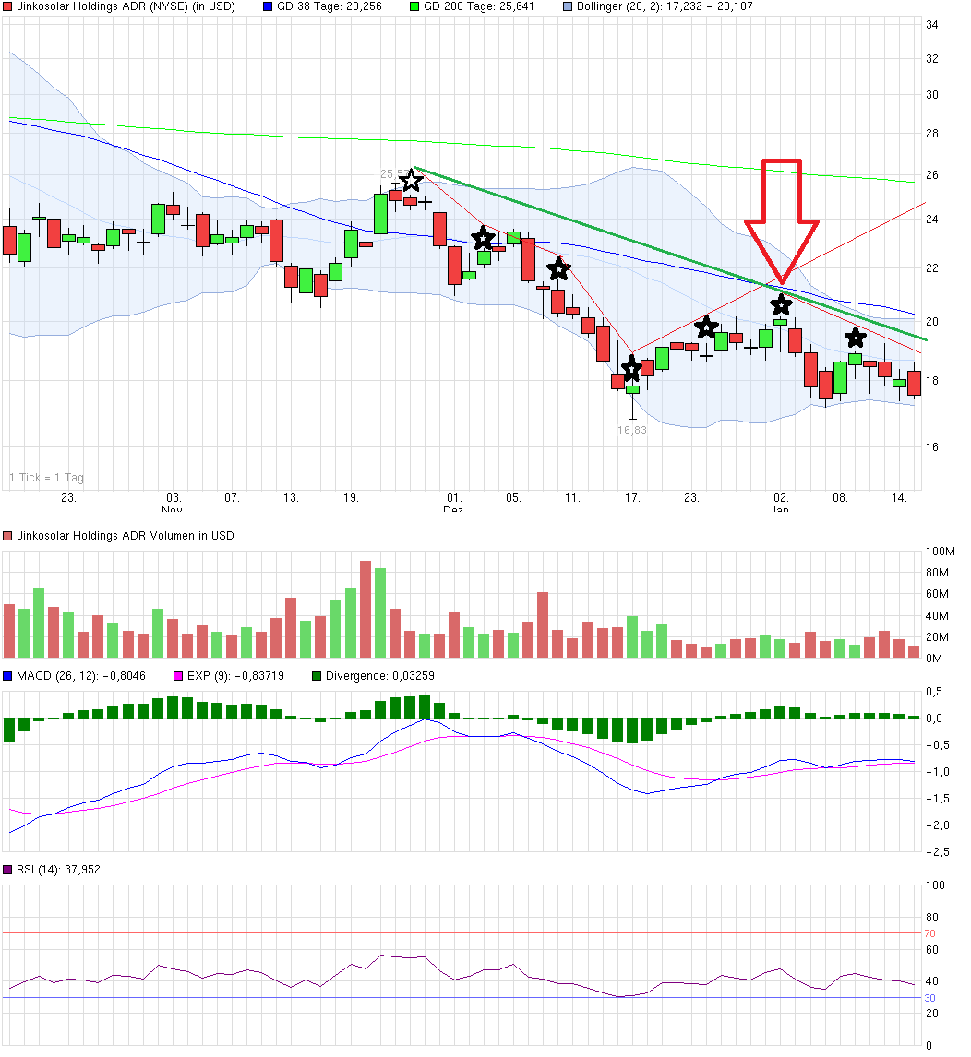Click the '05.' date label
This screenshot has height=1057, width=971.
[x=513, y=498]
